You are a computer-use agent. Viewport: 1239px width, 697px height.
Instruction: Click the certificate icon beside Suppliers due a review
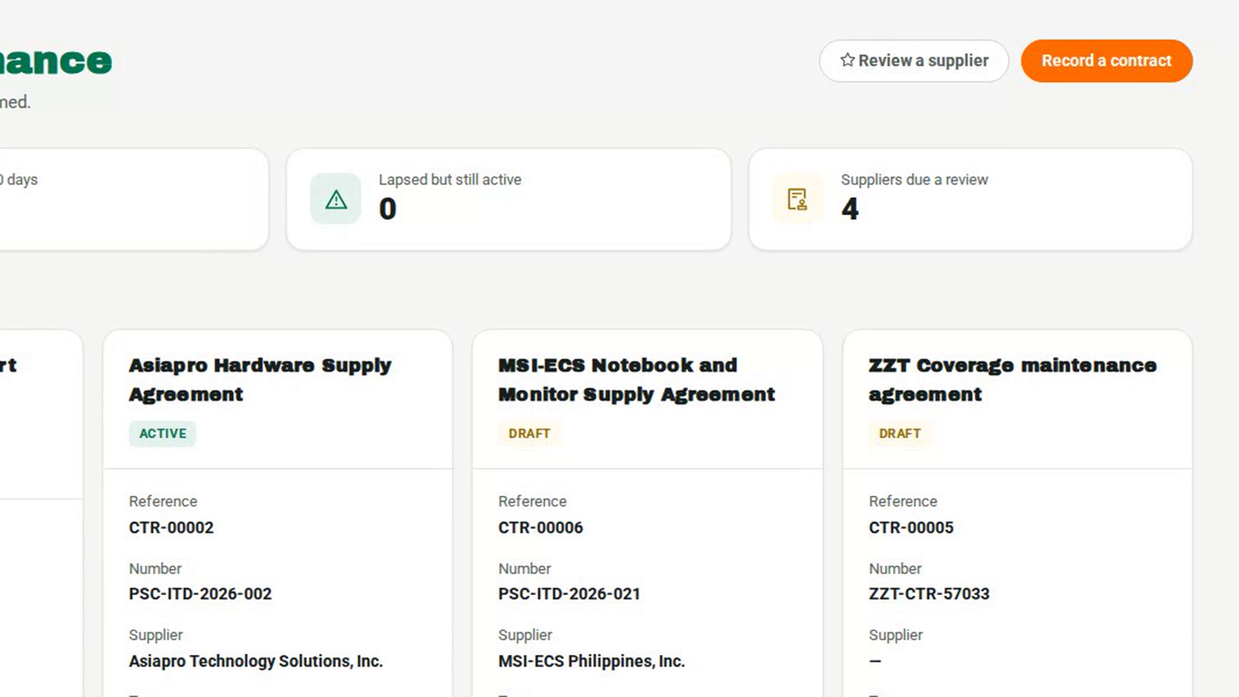[x=798, y=199]
